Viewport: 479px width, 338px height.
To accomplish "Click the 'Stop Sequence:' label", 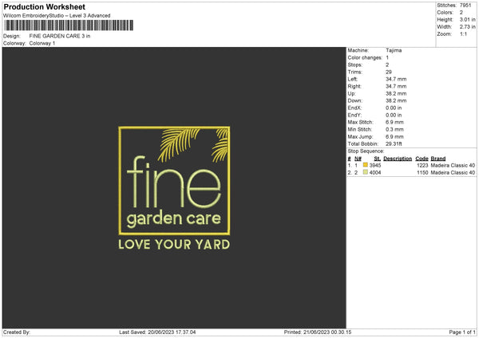I will coord(366,151).
